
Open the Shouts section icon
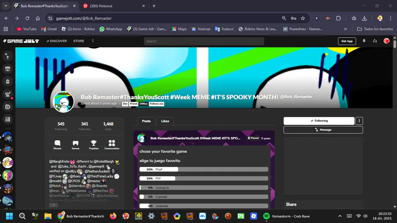click(57, 145)
